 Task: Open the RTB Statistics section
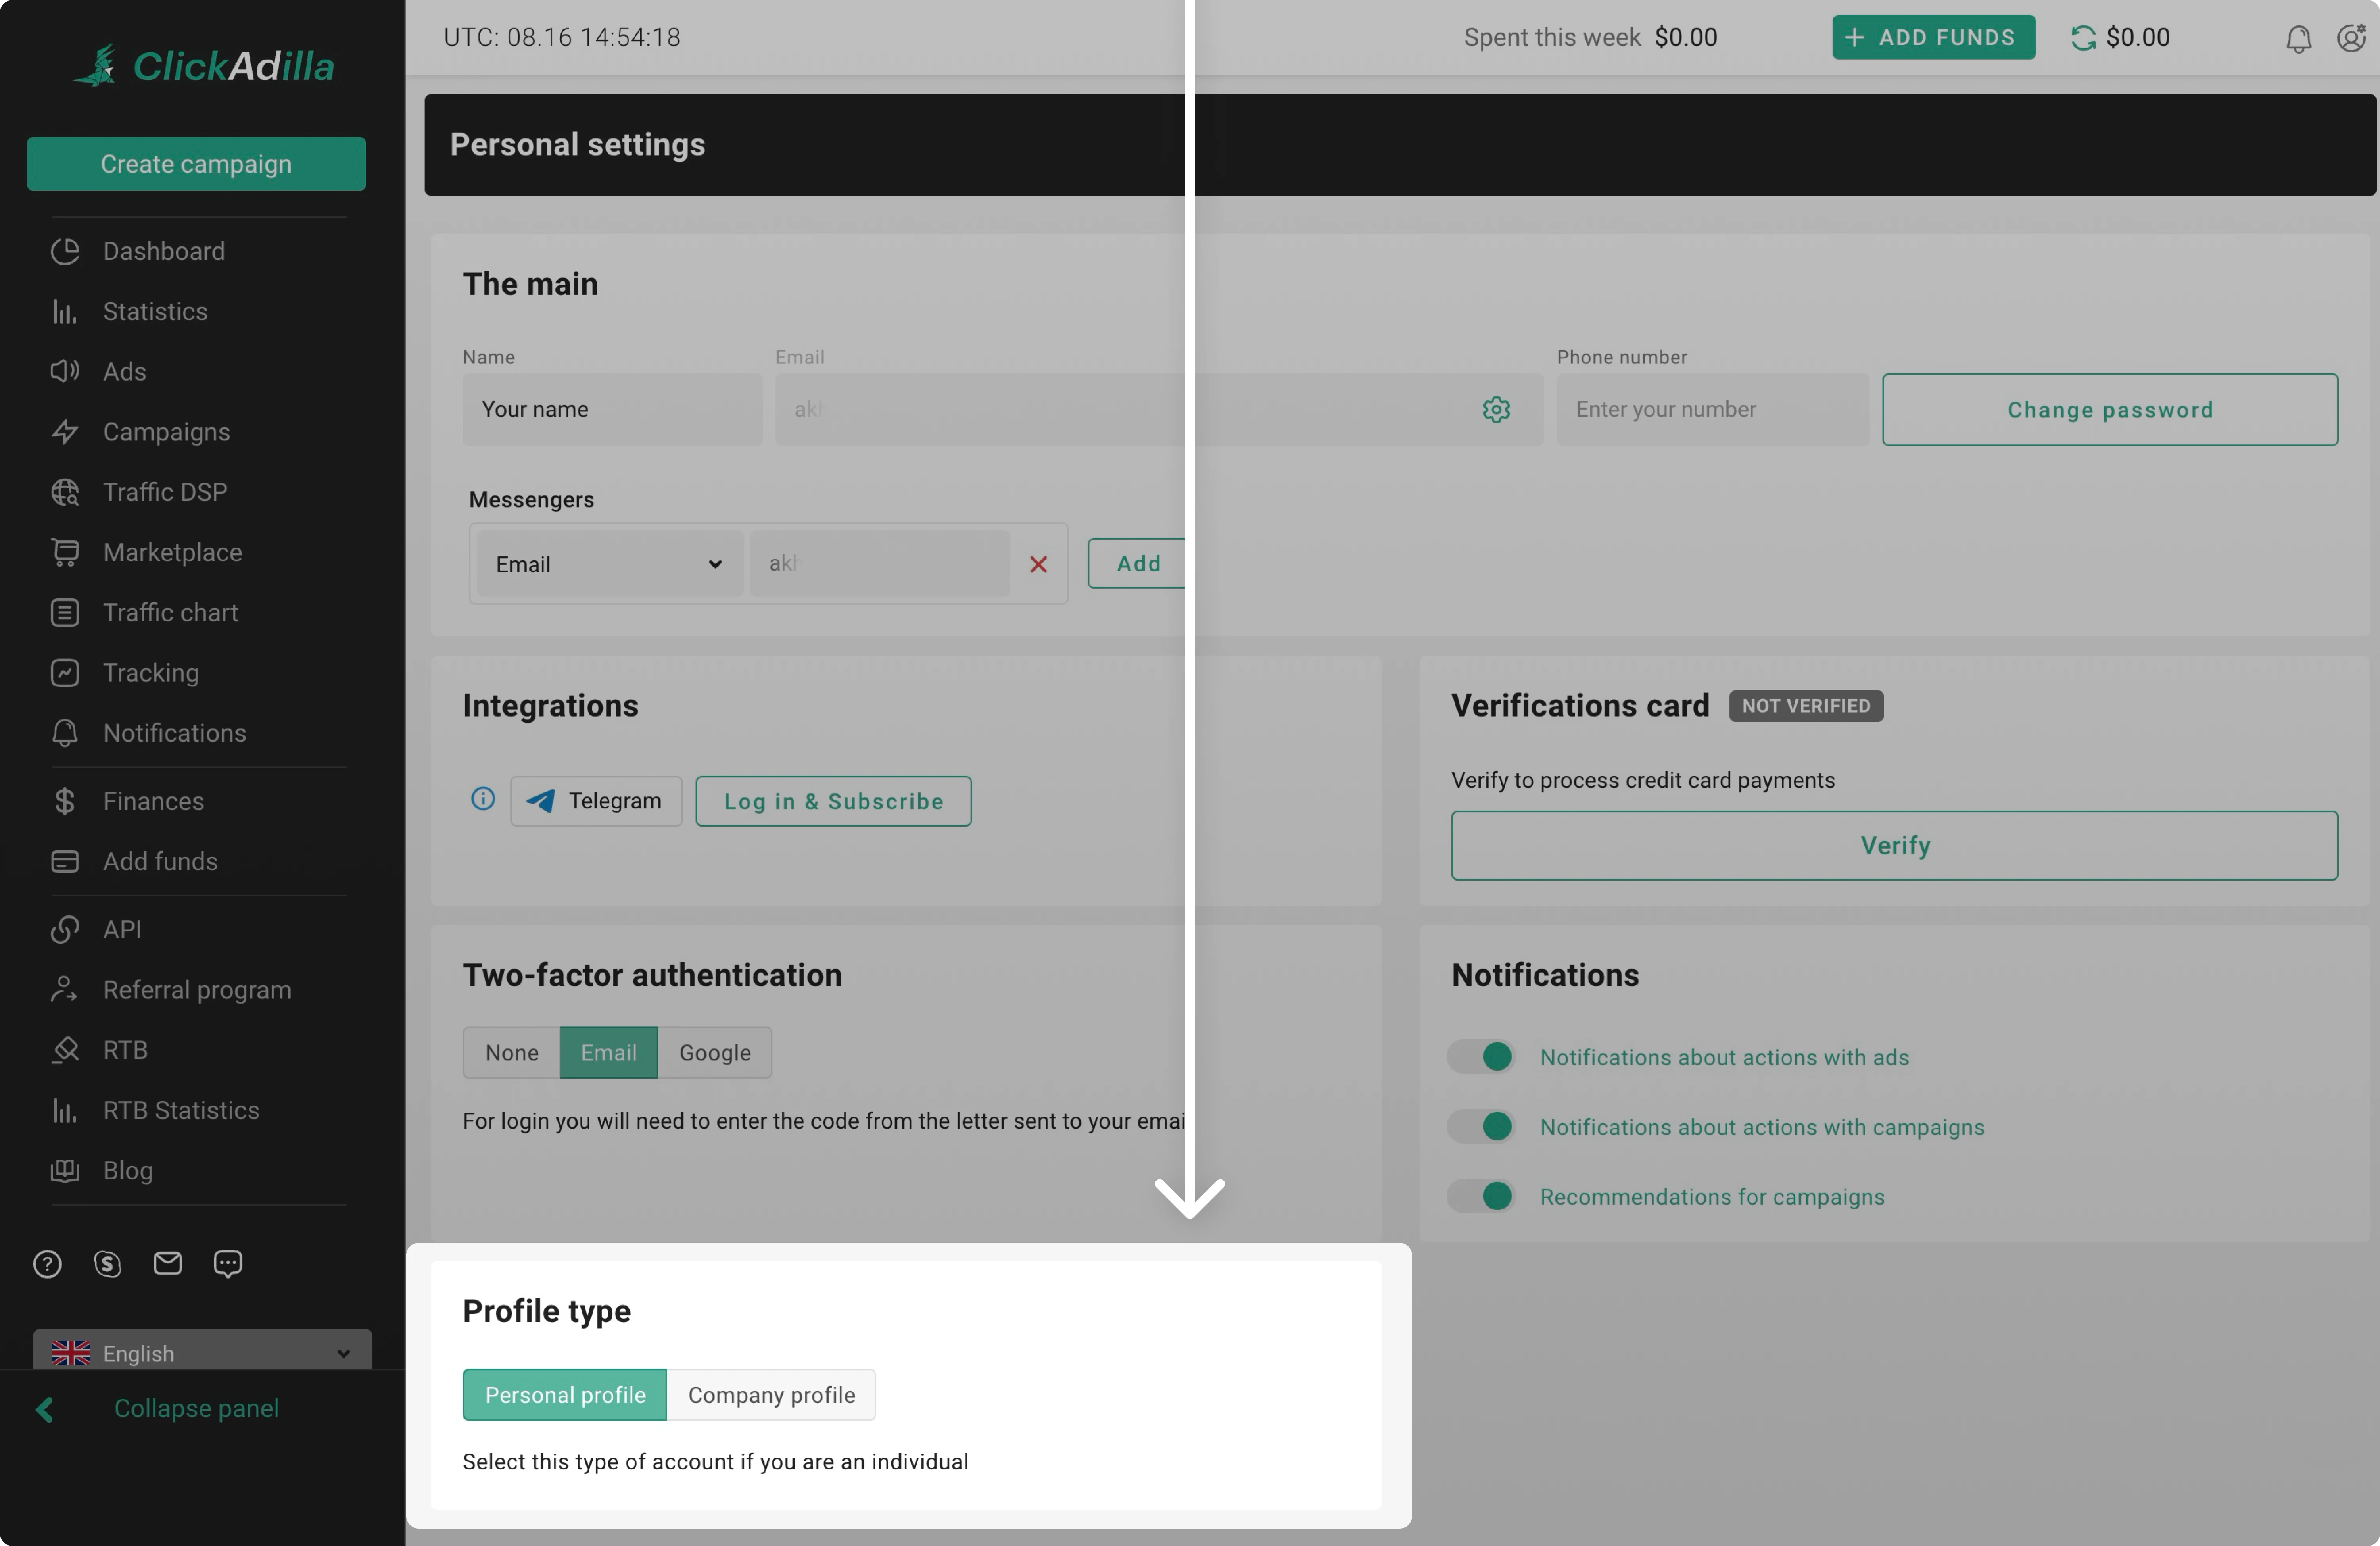coord(181,1110)
